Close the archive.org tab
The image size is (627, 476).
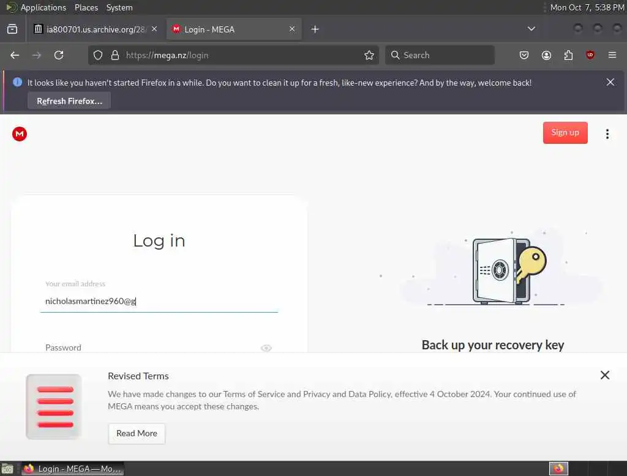[154, 29]
